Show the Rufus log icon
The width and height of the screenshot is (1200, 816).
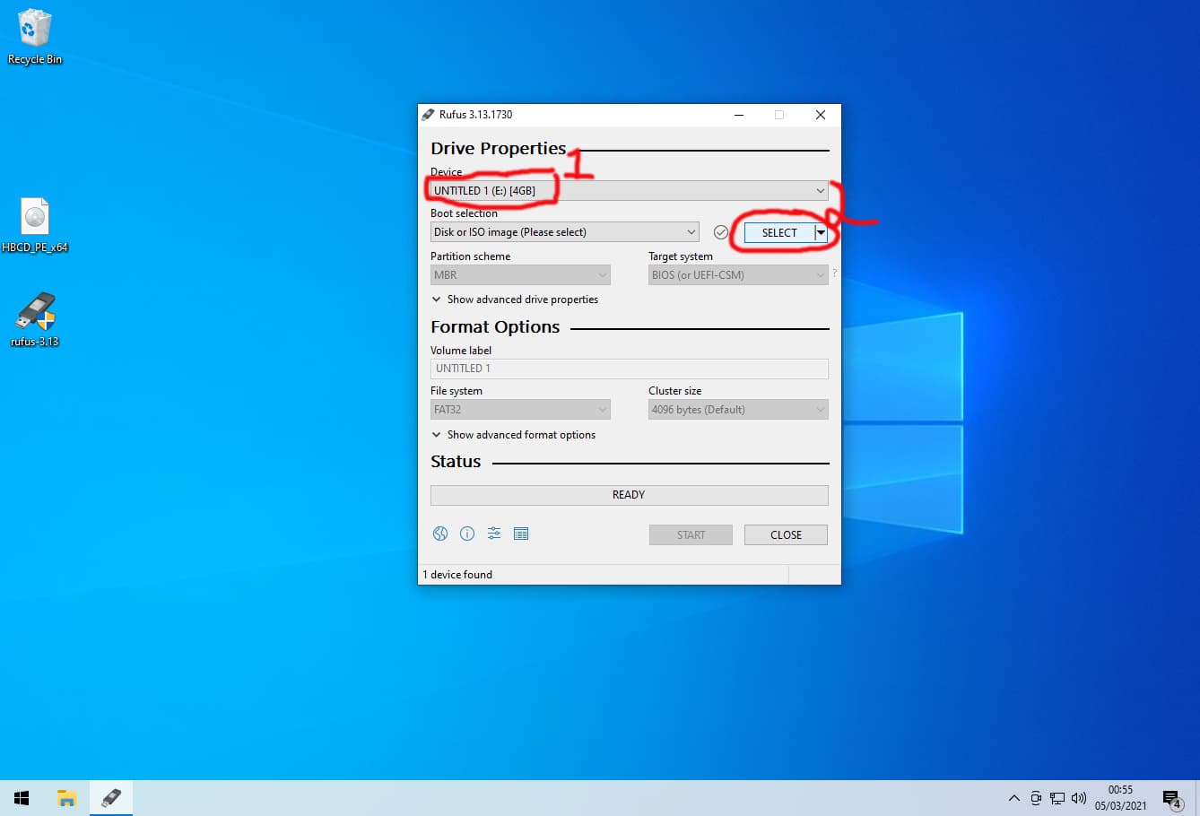521,534
